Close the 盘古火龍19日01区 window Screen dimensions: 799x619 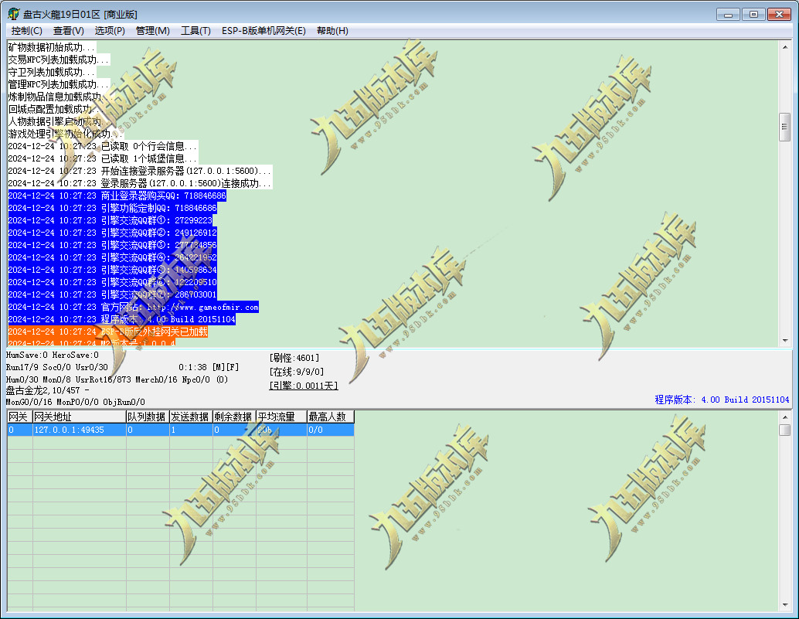click(x=779, y=14)
